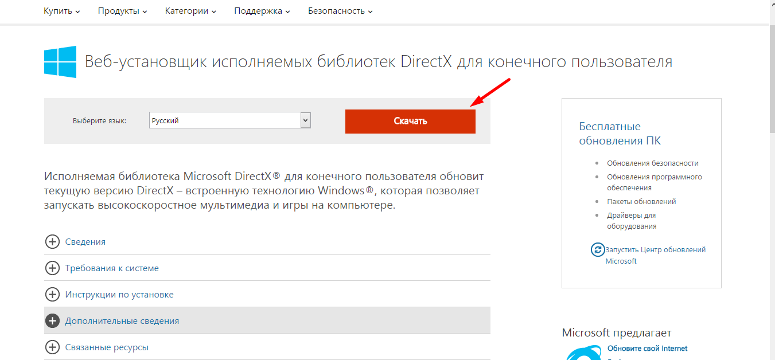Viewport: 775px width, 360px height.
Task: Click the Internet Explorer logo icon
Action: coord(583,352)
